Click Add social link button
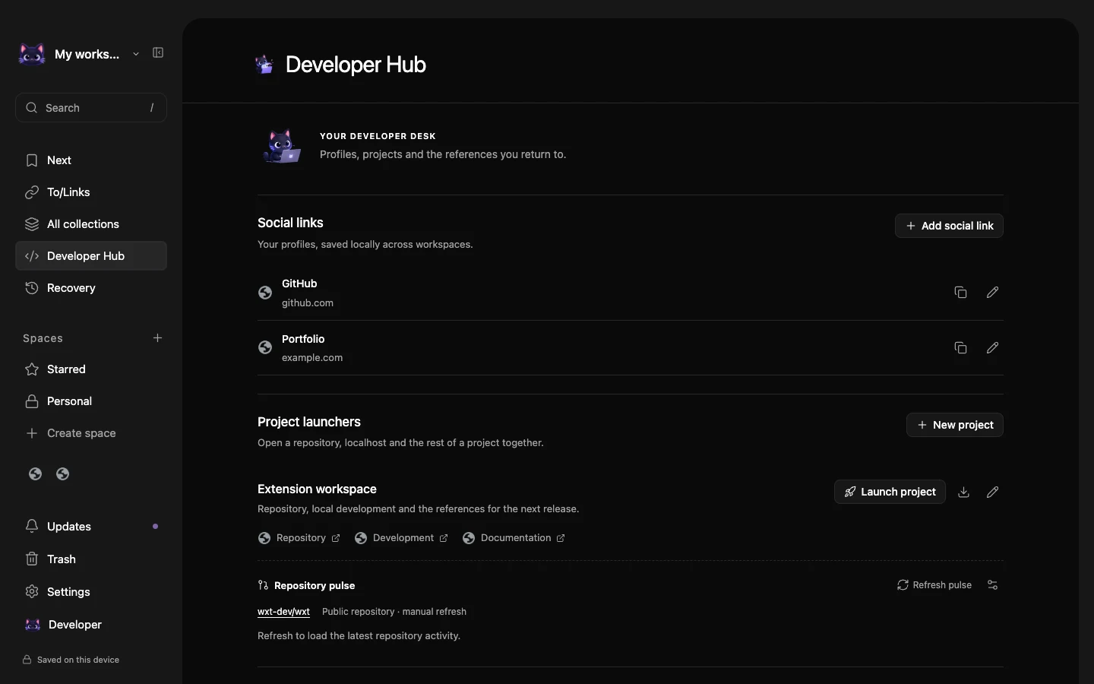 click(949, 226)
